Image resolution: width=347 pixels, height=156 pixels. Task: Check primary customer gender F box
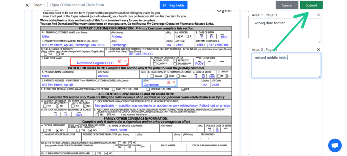click(187, 37)
